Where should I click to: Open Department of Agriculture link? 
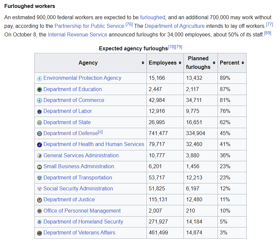pos(175,26)
